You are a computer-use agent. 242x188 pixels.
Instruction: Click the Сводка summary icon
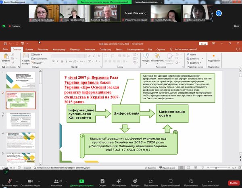pyautogui.click(x=102, y=181)
